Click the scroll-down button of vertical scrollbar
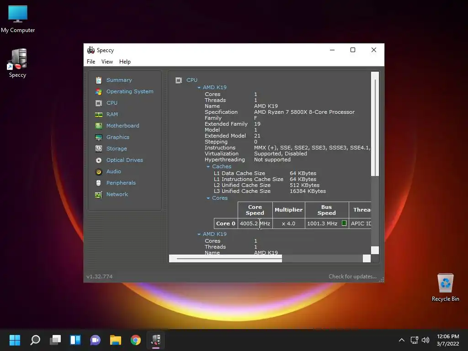This screenshot has width=468, height=351. pyautogui.click(x=375, y=250)
